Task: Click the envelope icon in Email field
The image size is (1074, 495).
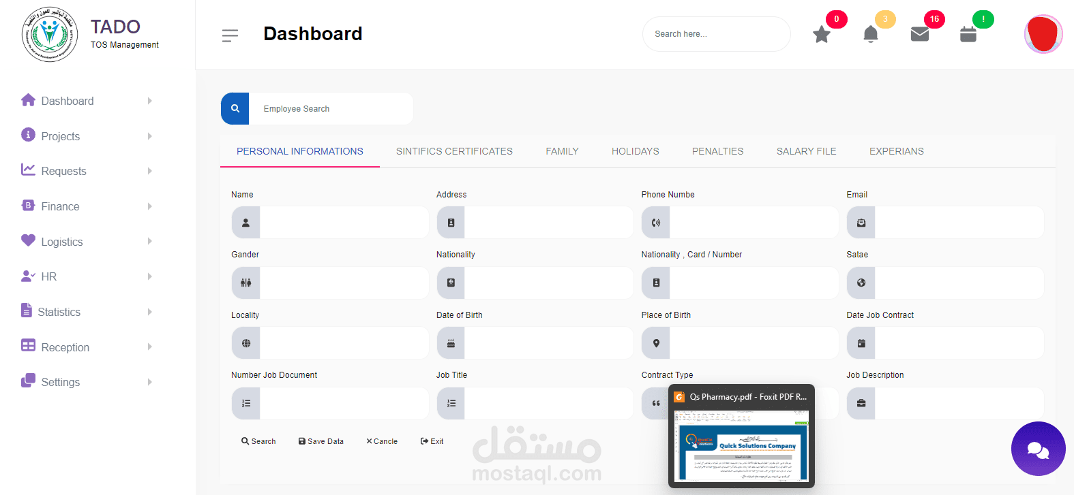Action: click(861, 223)
